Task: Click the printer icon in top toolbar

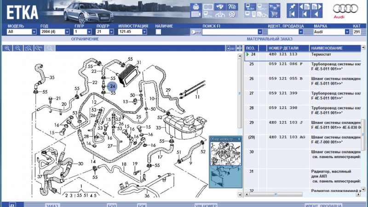Action: [x=195, y=6]
